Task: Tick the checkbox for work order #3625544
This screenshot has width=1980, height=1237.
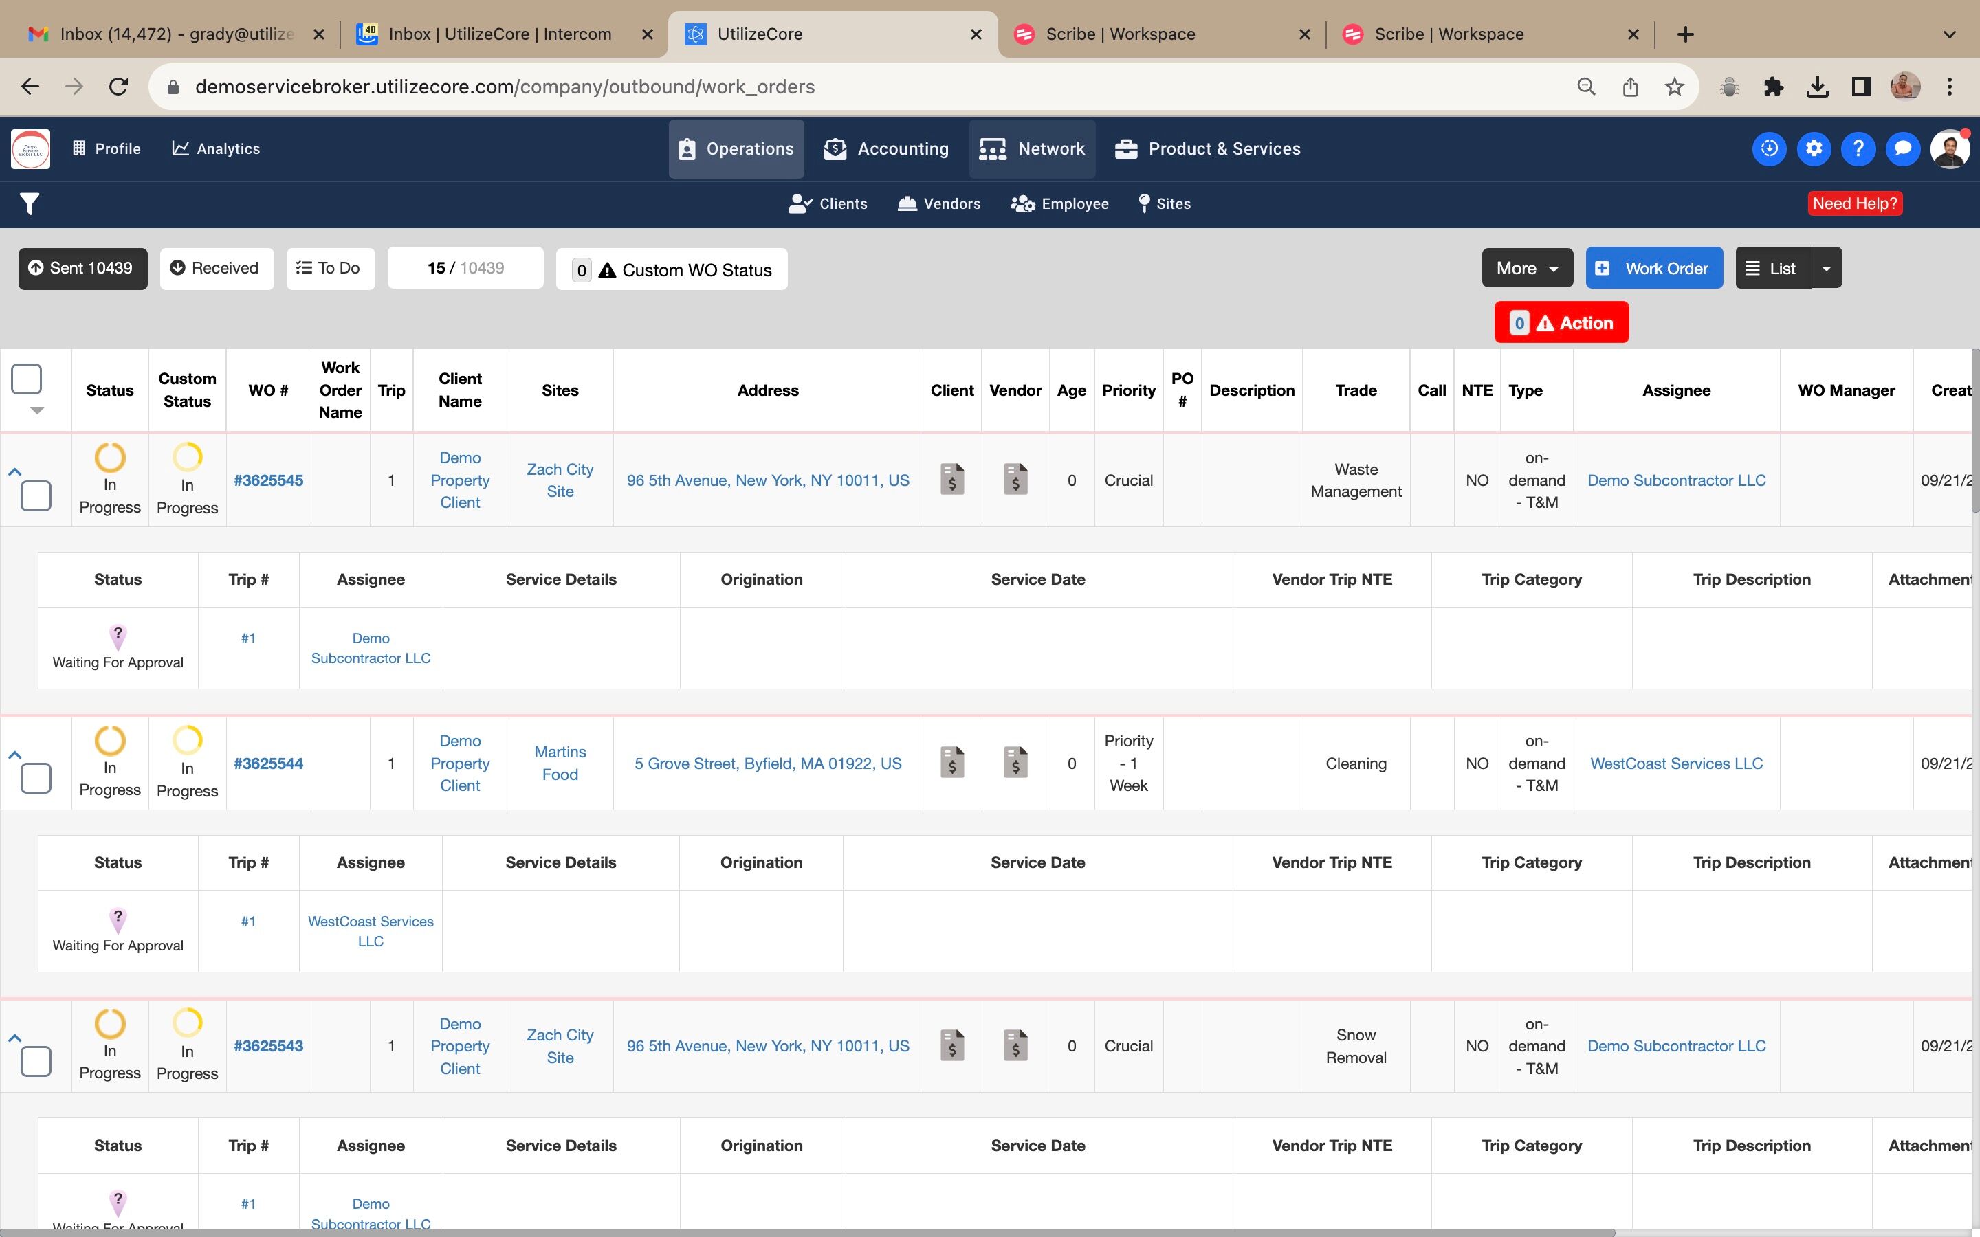Action: tap(36, 778)
